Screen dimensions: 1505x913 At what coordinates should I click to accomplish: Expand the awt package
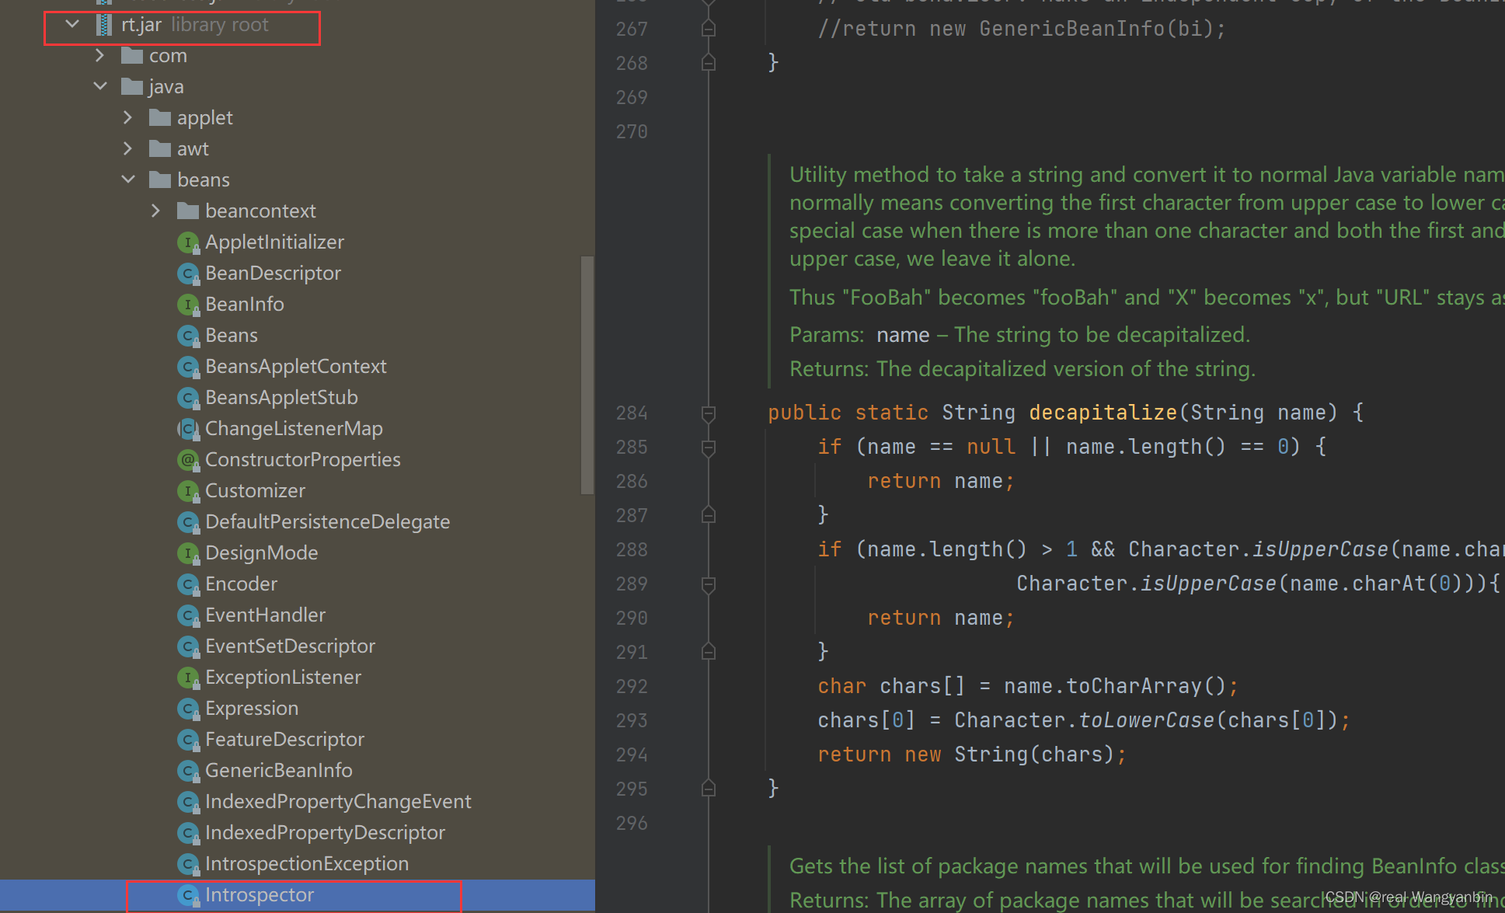click(x=128, y=149)
